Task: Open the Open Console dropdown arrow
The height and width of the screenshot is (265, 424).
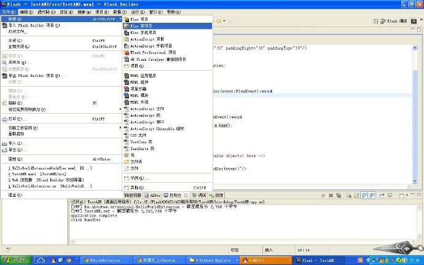Action: pos(407,196)
